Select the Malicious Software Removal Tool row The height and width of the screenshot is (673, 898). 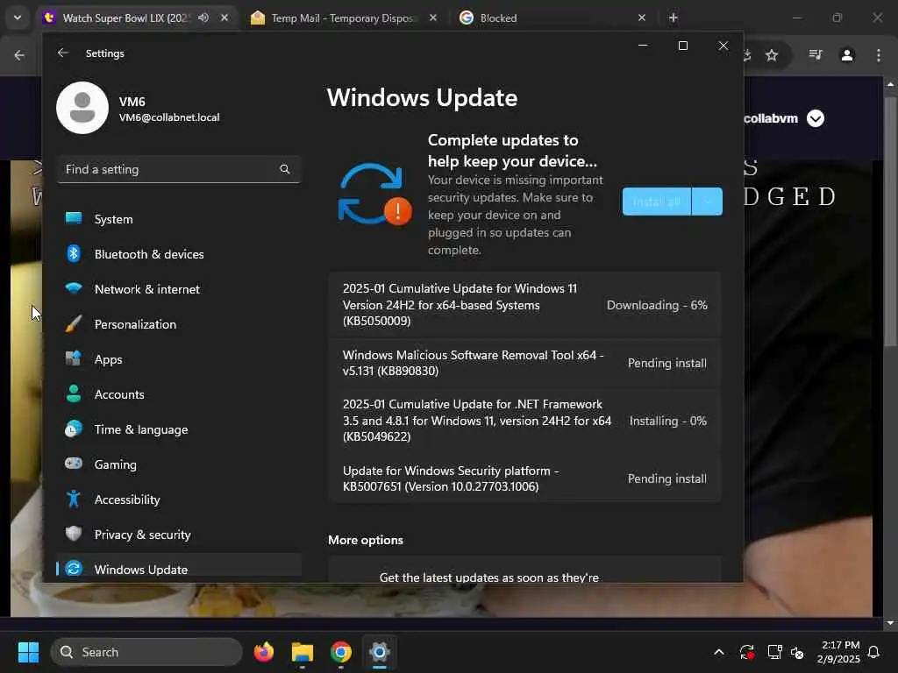(524, 363)
